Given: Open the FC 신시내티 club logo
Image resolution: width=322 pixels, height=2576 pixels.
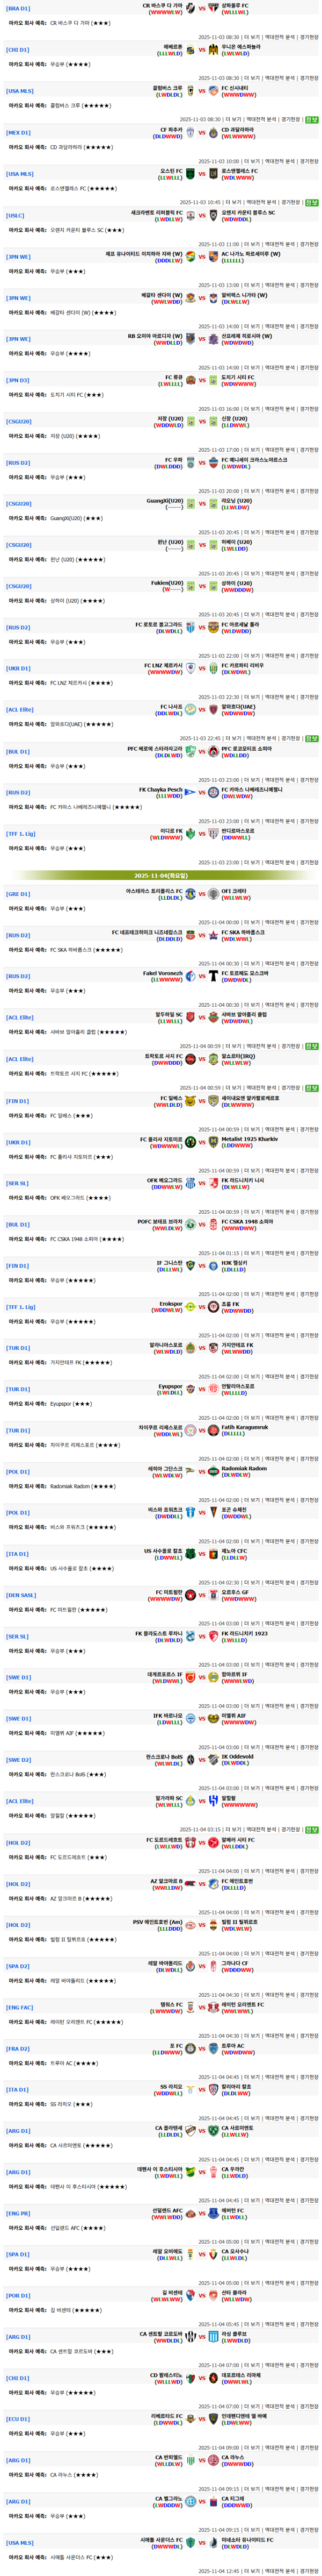Looking at the screenshot, I should point(214,91).
